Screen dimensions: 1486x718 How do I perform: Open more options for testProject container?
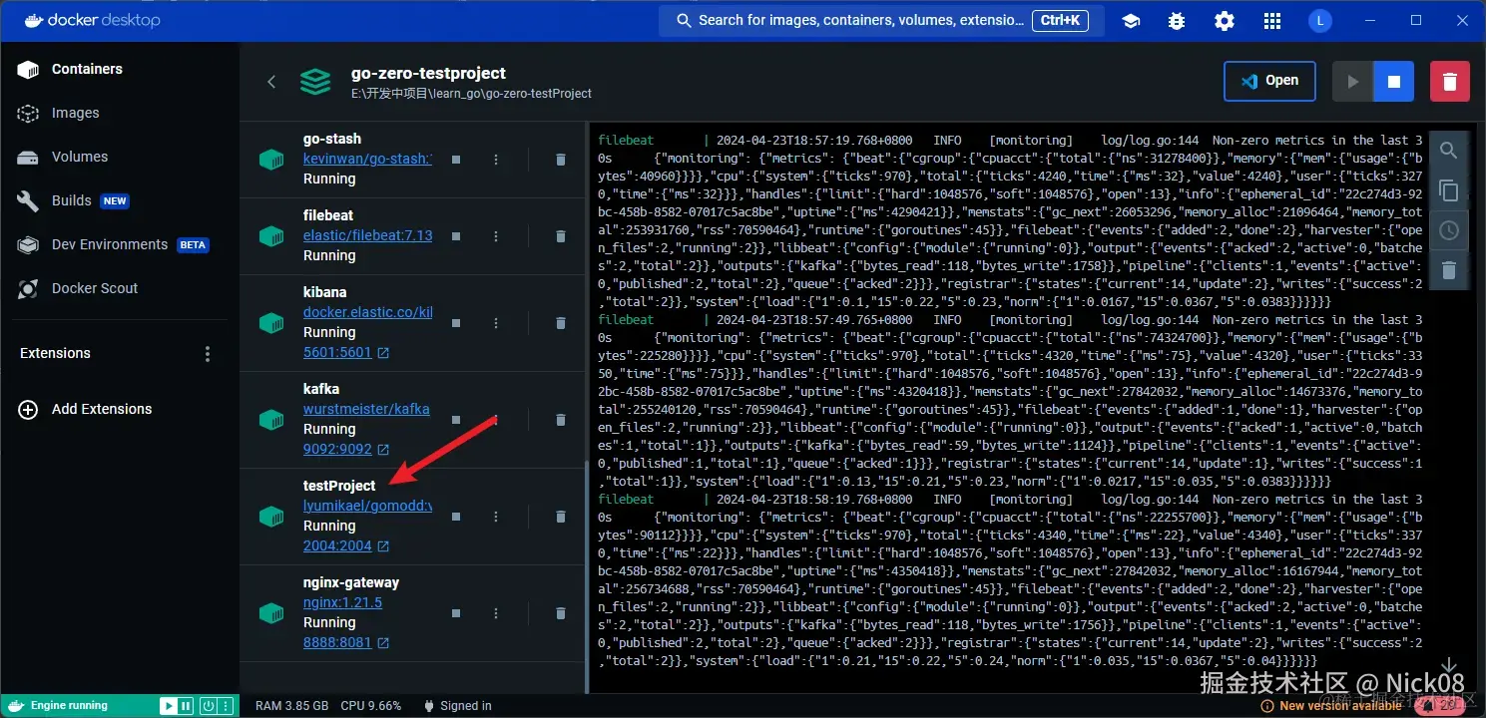(x=496, y=517)
